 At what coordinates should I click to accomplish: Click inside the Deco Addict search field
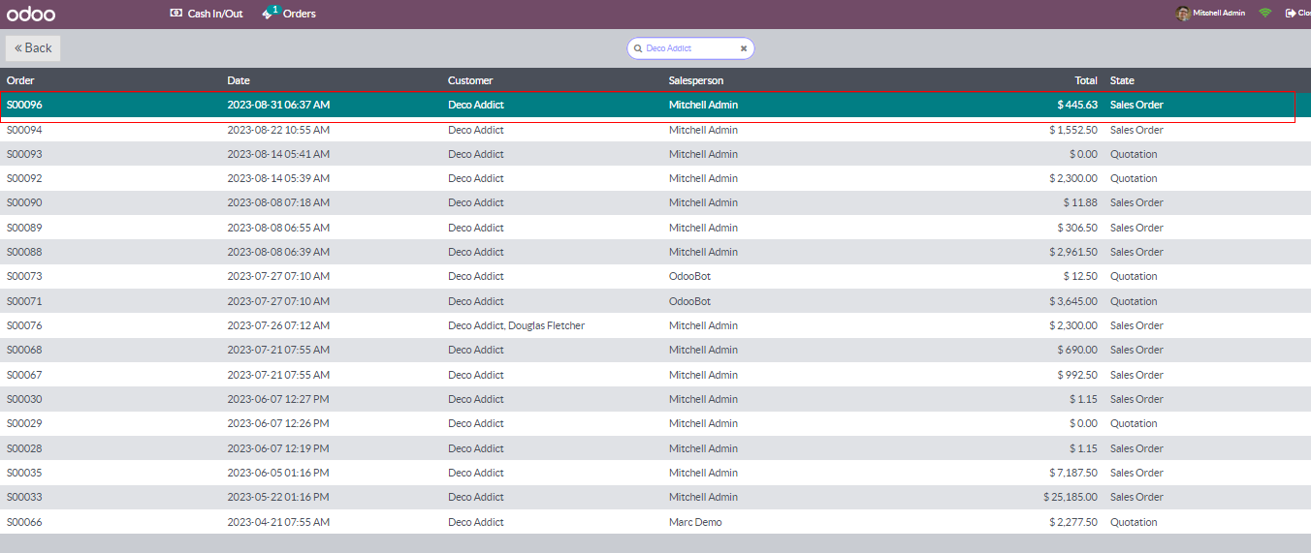pos(688,48)
